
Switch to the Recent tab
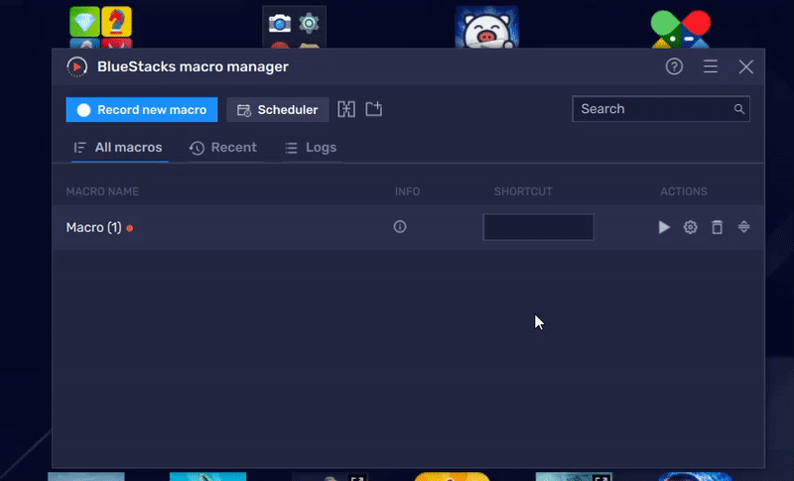tap(223, 148)
